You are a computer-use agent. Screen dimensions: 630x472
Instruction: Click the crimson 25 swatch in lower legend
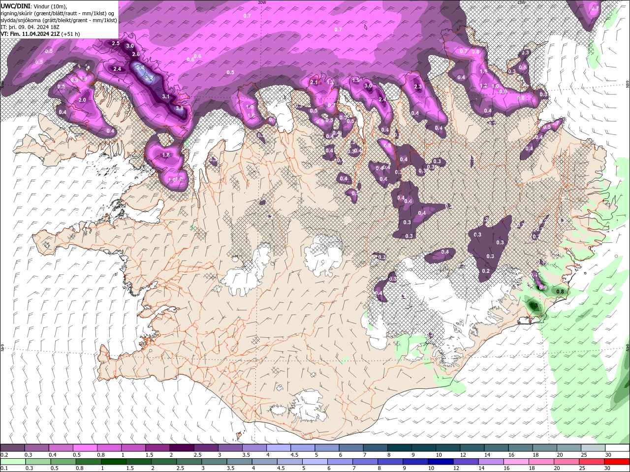coord(592,462)
